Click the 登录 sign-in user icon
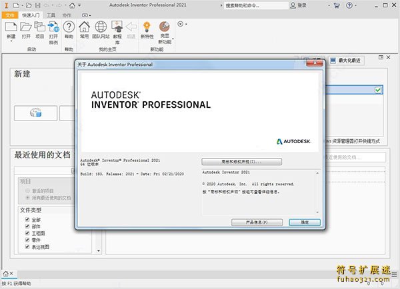 [293, 5]
